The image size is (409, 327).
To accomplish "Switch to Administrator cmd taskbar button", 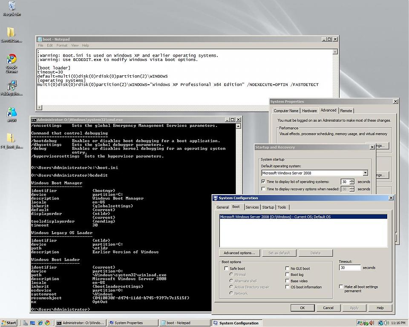I will tap(81, 323).
